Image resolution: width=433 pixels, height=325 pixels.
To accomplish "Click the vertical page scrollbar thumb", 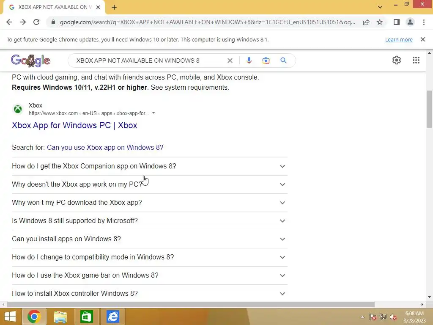I will (429, 110).
